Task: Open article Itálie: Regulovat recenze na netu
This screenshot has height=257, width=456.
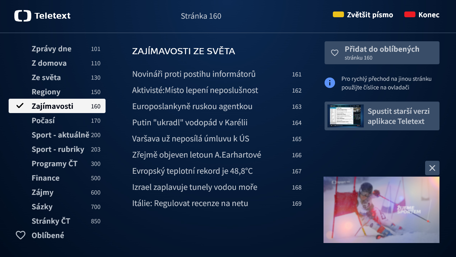Action: point(190,204)
